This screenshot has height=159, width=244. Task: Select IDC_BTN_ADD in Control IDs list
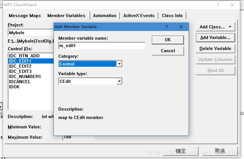pyautogui.click(x=24, y=56)
